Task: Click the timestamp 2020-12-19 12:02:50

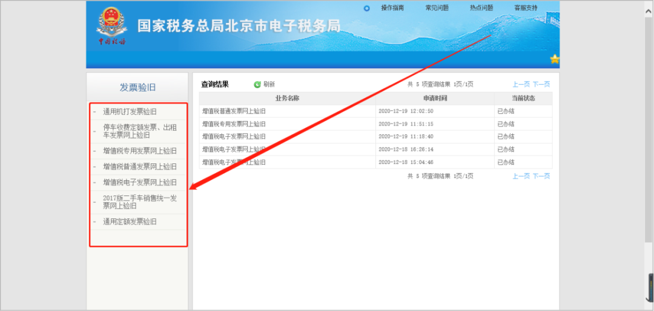Action: (x=406, y=111)
